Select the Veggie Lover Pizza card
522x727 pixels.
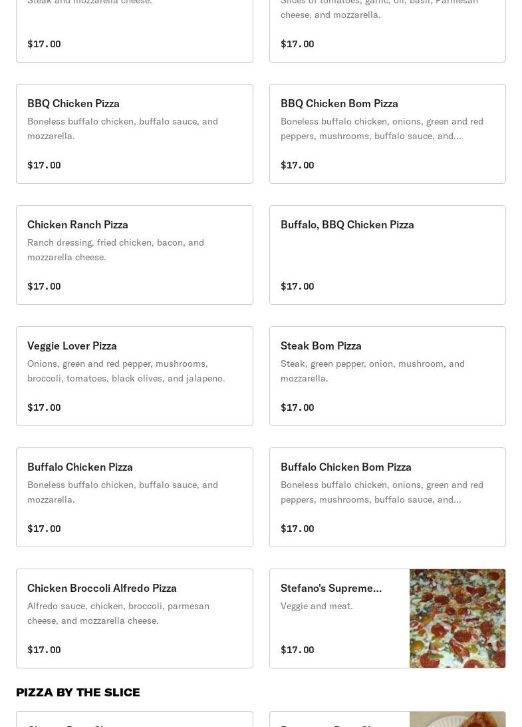[x=72, y=346]
